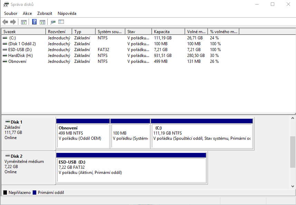
Task: Sort by the Typ column header
Action: pos(84,31)
